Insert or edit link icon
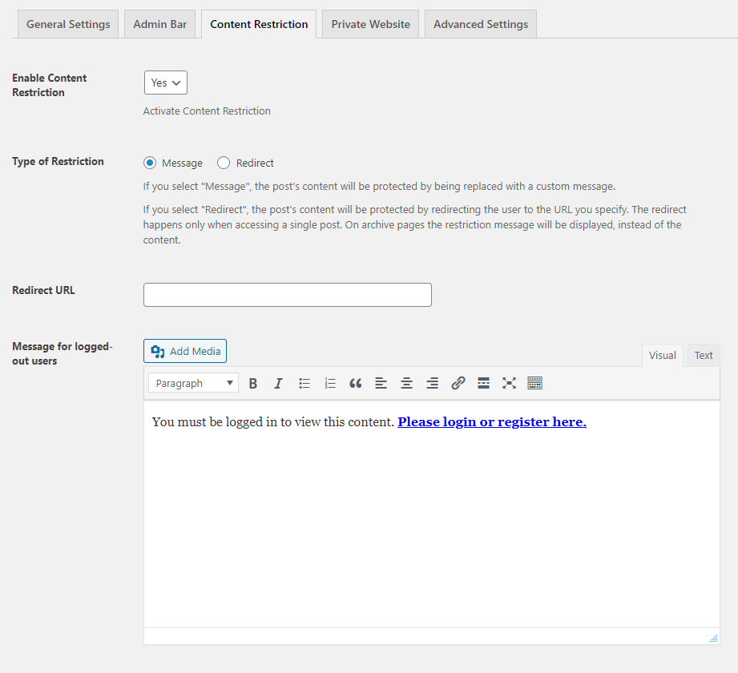The image size is (738, 673). (x=458, y=384)
